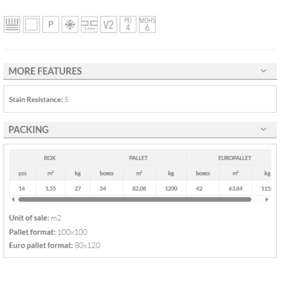Collapse the Packing section chevron
The height and width of the screenshot is (283, 283).
coord(264,130)
